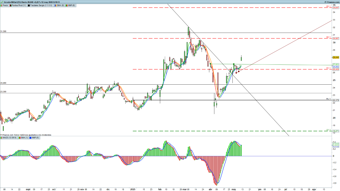Viewport: 340px width, 191px height.
Task: Click the red color swatch beside MMP (8)
Action: point(67,5)
